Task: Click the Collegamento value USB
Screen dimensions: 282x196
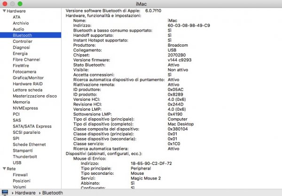Action: click(x=172, y=50)
